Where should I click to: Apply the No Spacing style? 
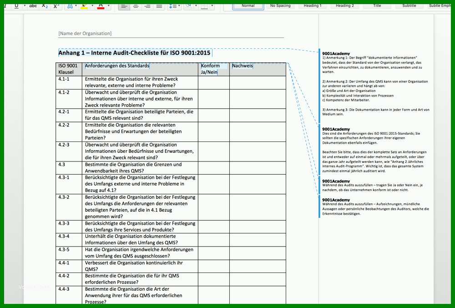point(280,6)
